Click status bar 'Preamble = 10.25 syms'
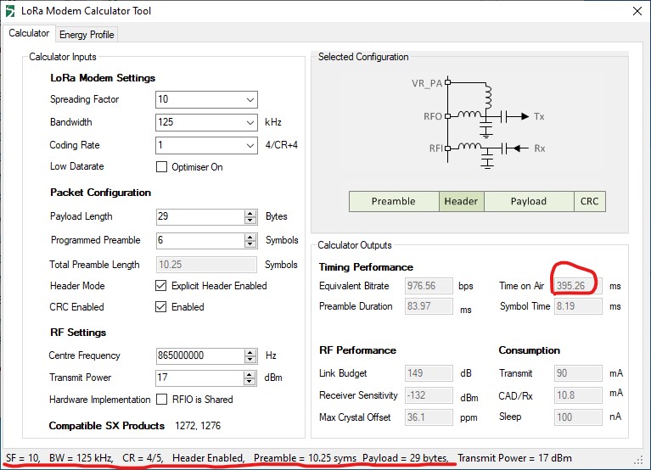This screenshot has height=470, width=651. point(306,458)
